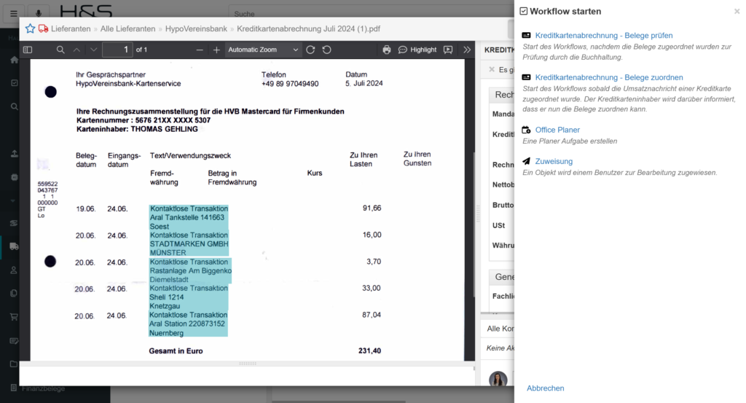The width and height of the screenshot is (746, 403).
Task: Cancel with the Abbrechen link
Action: pyautogui.click(x=545, y=388)
